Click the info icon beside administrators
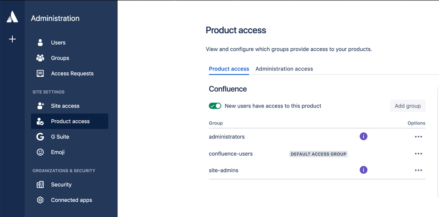The image size is (439, 217). coord(363,136)
